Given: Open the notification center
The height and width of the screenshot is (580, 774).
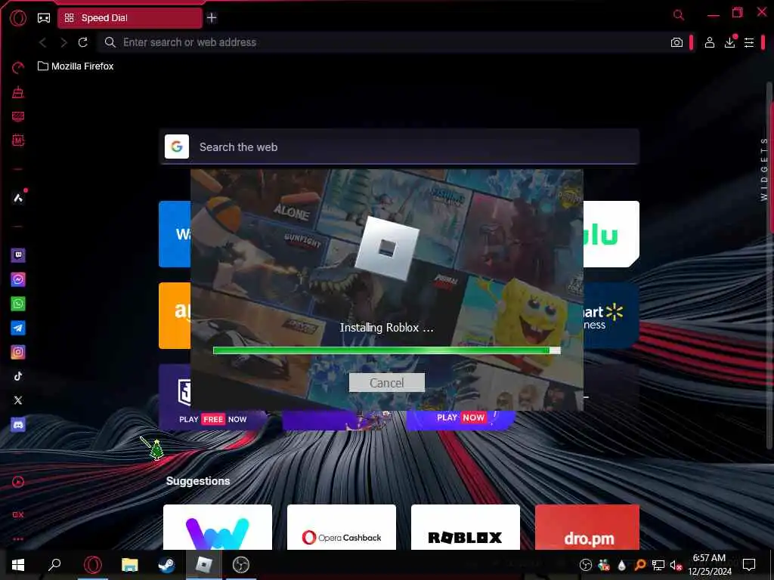Looking at the screenshot, I should (x=749, y=565).
